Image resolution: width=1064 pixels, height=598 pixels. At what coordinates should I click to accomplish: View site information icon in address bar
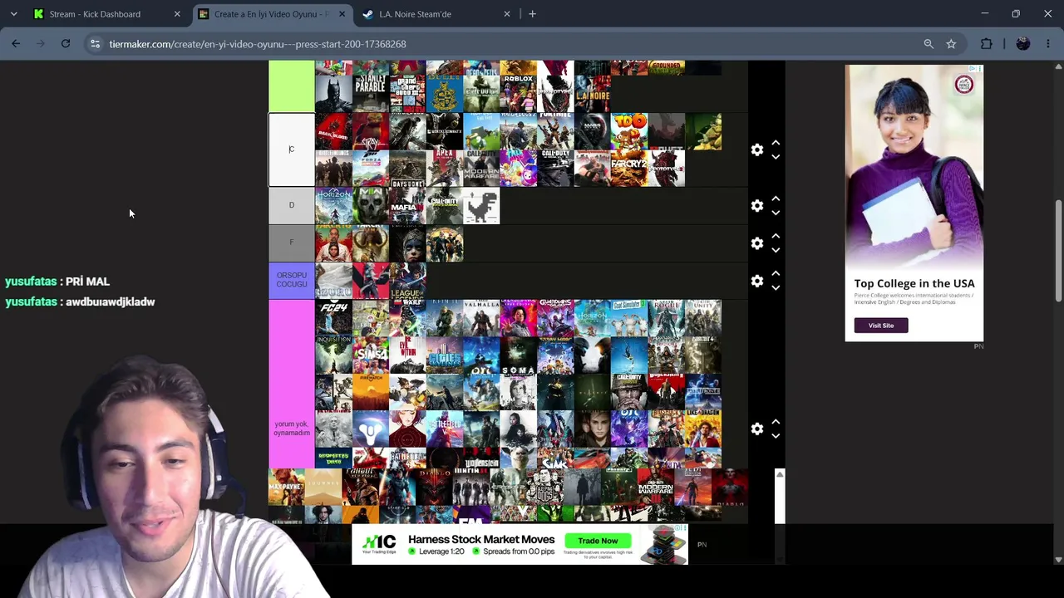(x=96, y=44)
